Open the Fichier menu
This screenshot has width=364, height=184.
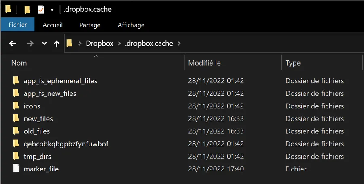18,25
